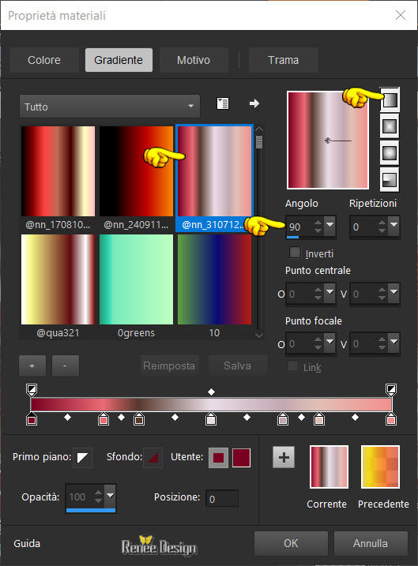Screen dimensions: 418x566
Task: Click the arrow icon next to Tutto
Action: [254, 103]
